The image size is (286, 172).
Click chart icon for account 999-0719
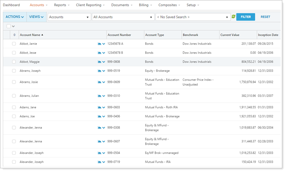tap(99, 162)
